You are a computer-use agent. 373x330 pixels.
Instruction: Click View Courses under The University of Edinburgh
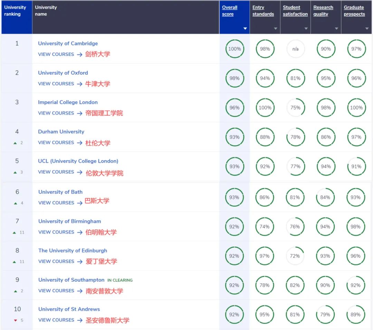pos(56,262)
